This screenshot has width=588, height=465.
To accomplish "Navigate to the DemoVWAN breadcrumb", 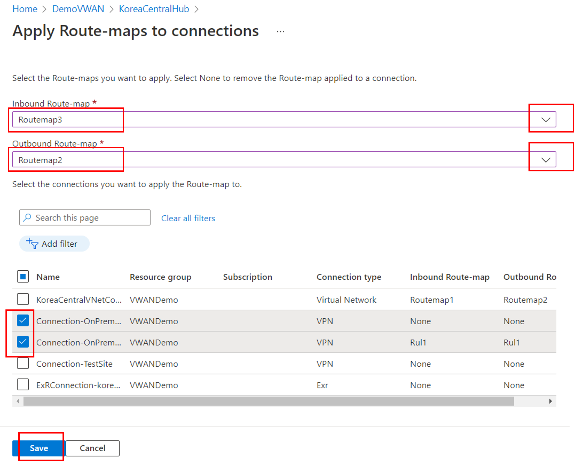I will [78, 9].
